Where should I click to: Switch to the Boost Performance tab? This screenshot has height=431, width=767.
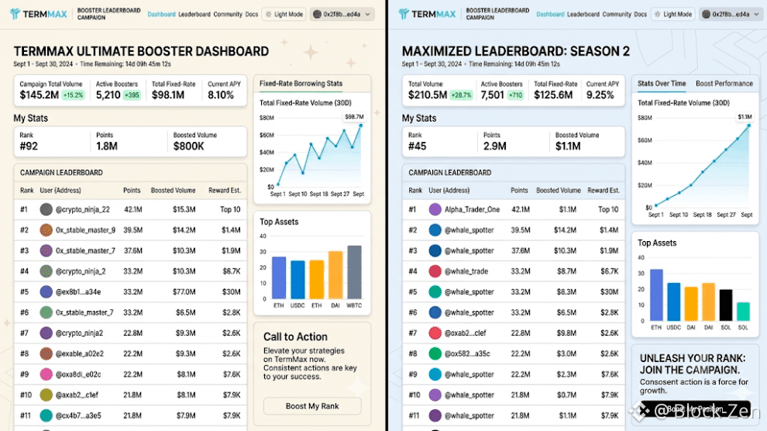[724, 84]
